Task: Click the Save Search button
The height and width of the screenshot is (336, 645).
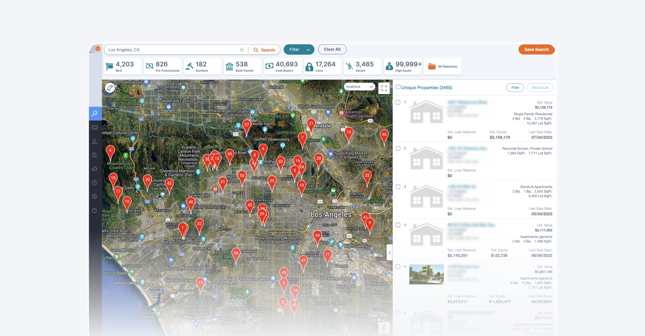Action: click(536, 49)
